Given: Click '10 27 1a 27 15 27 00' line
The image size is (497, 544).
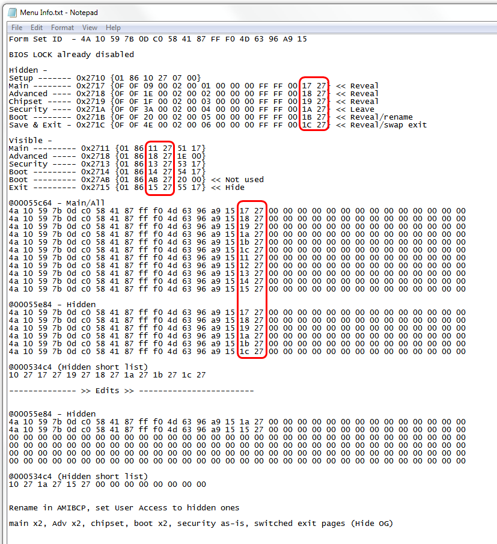Looking at the screenshot, I should tap(107, 484).
